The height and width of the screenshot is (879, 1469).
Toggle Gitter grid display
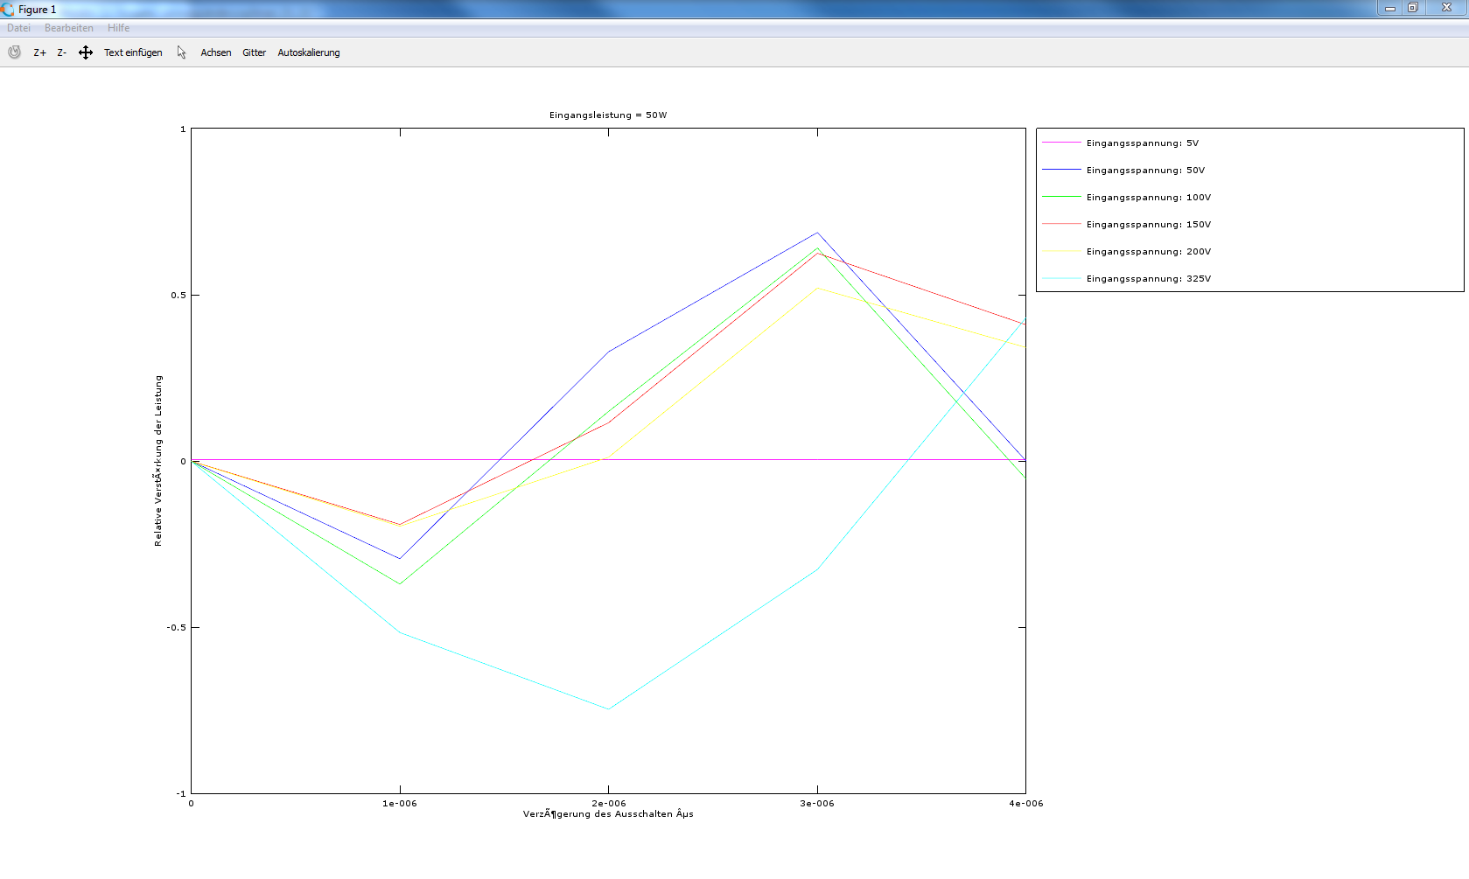coord(255,52)
